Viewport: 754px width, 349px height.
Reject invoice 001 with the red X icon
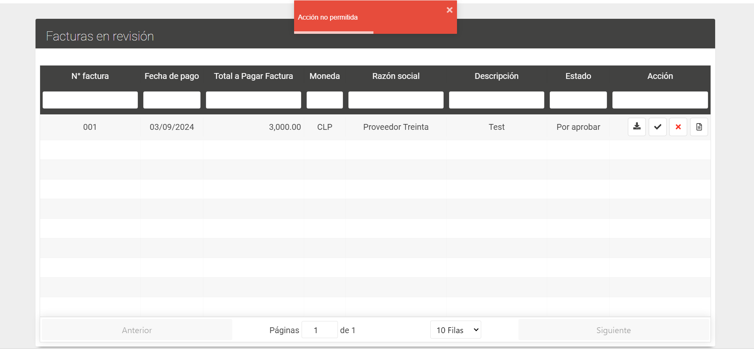[x=678, y=127]
